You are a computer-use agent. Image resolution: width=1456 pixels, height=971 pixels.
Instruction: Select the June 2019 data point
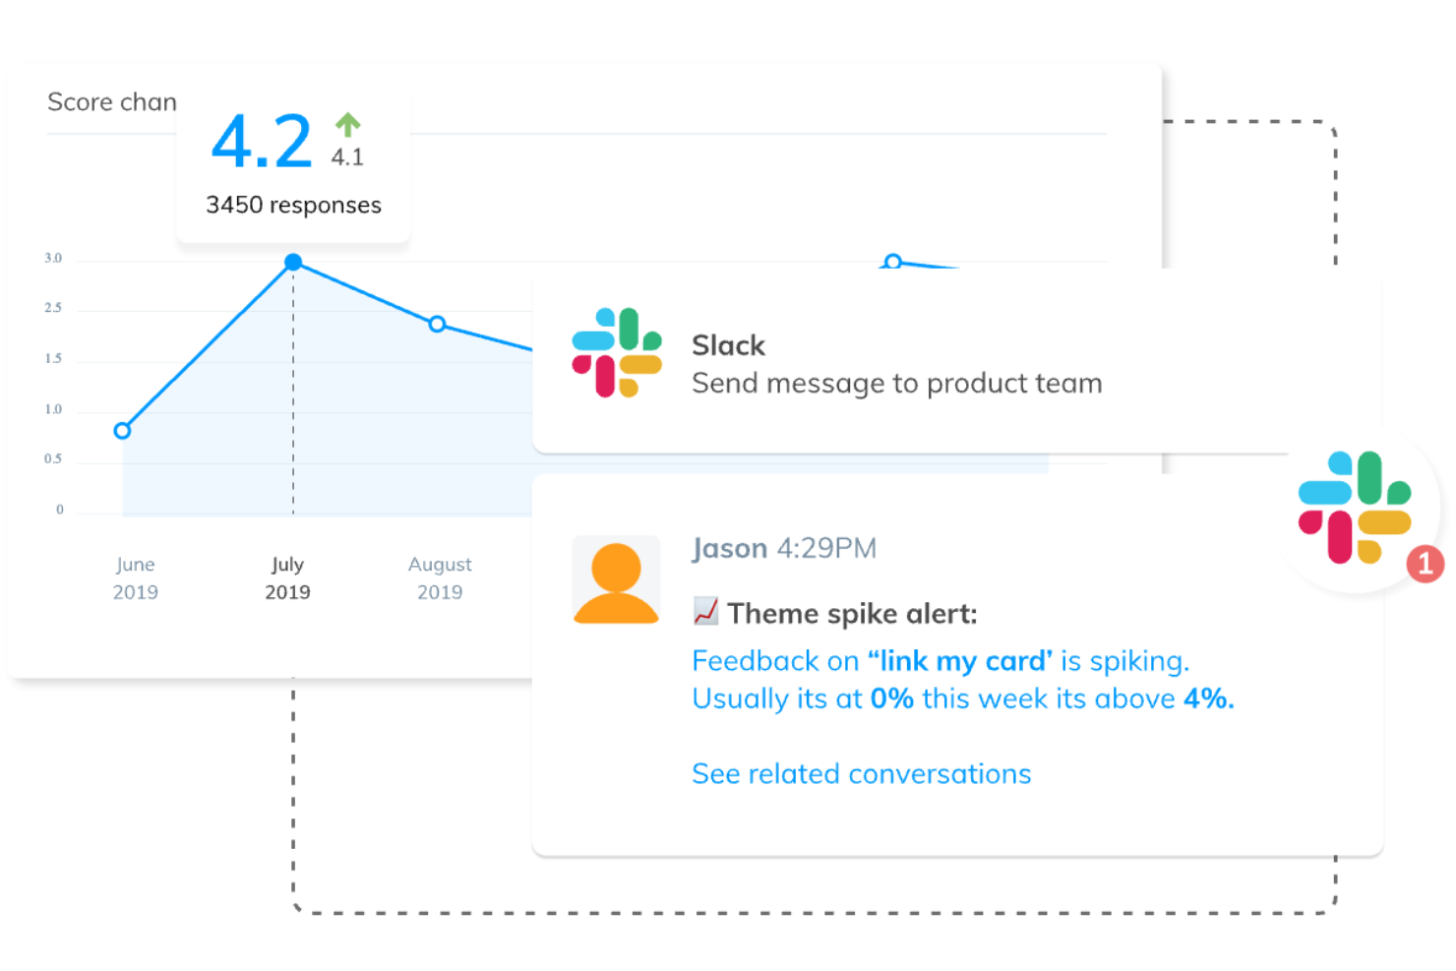click(x=122, y=431)
